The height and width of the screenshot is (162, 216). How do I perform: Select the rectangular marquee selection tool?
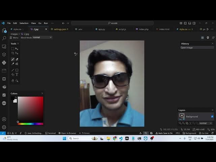point(13,49)
